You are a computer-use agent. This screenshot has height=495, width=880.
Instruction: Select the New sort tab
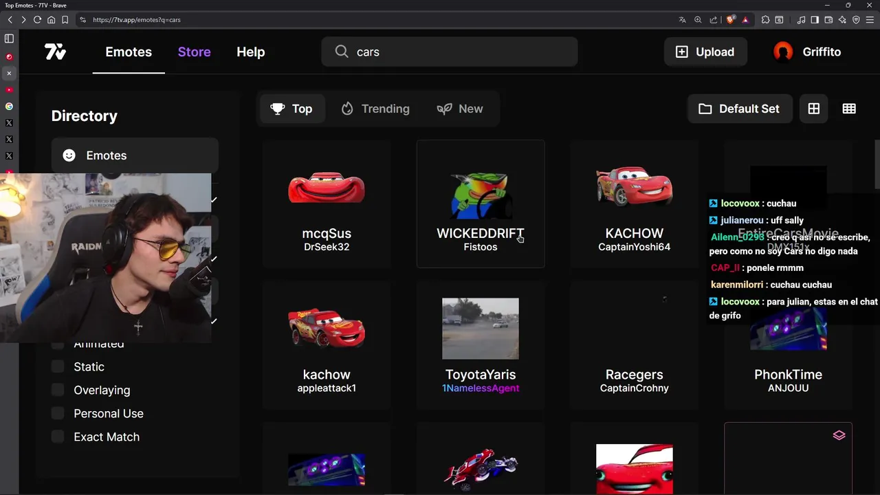(460, 109)
